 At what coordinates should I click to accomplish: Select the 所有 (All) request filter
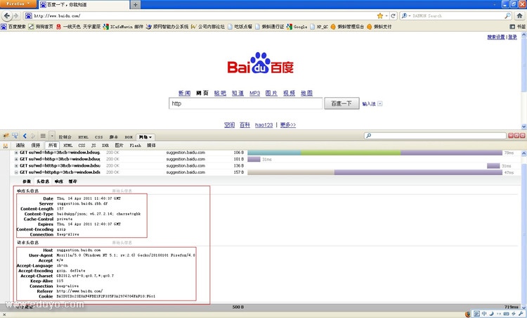click(53, 146)
